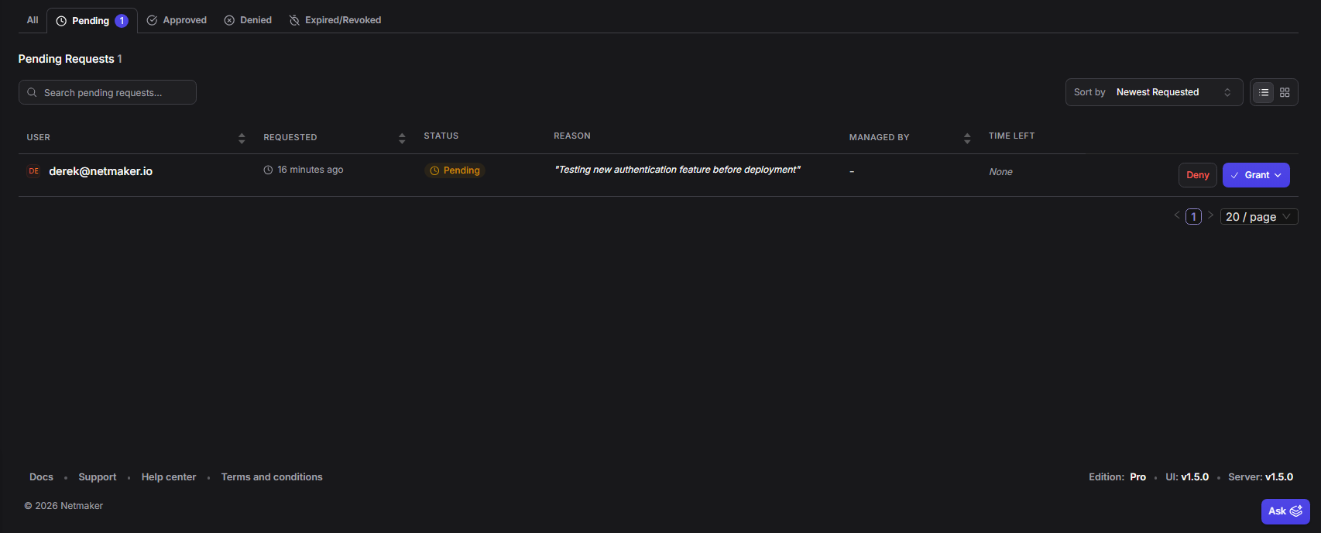The image size is (1321, 533).
Task: Sort by User column arrows
Action: tap(242, 138)
